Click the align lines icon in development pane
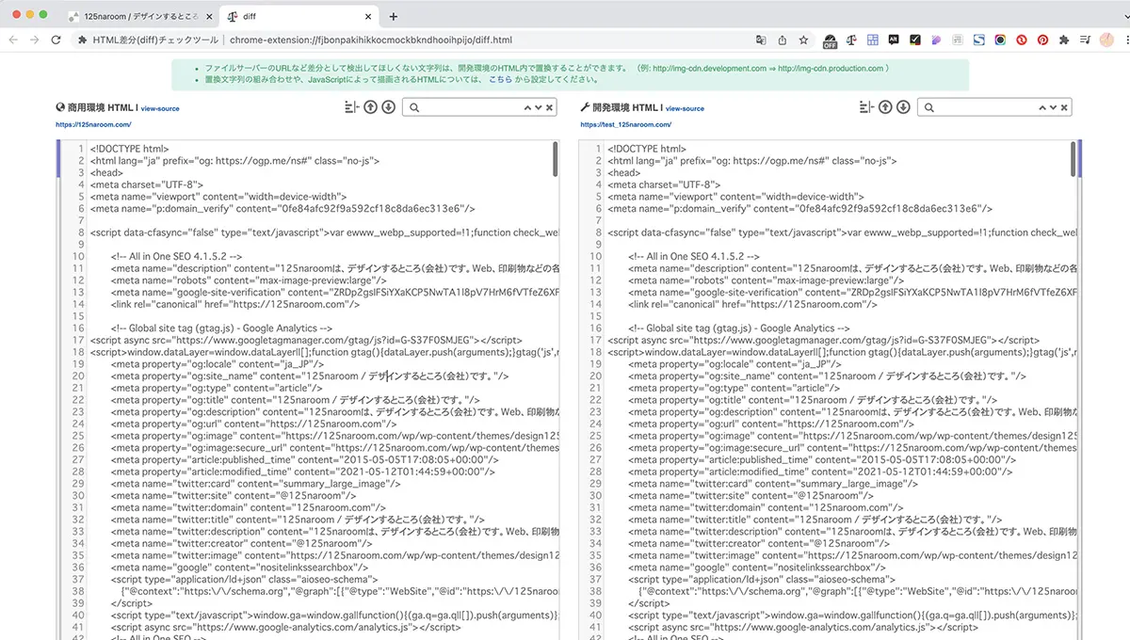 pos(868,107)
